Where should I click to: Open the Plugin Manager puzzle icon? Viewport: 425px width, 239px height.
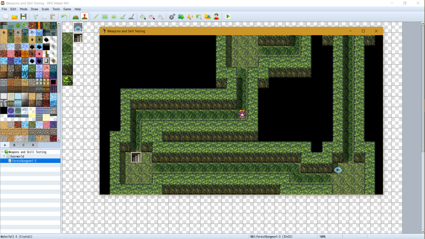[181, 17]
